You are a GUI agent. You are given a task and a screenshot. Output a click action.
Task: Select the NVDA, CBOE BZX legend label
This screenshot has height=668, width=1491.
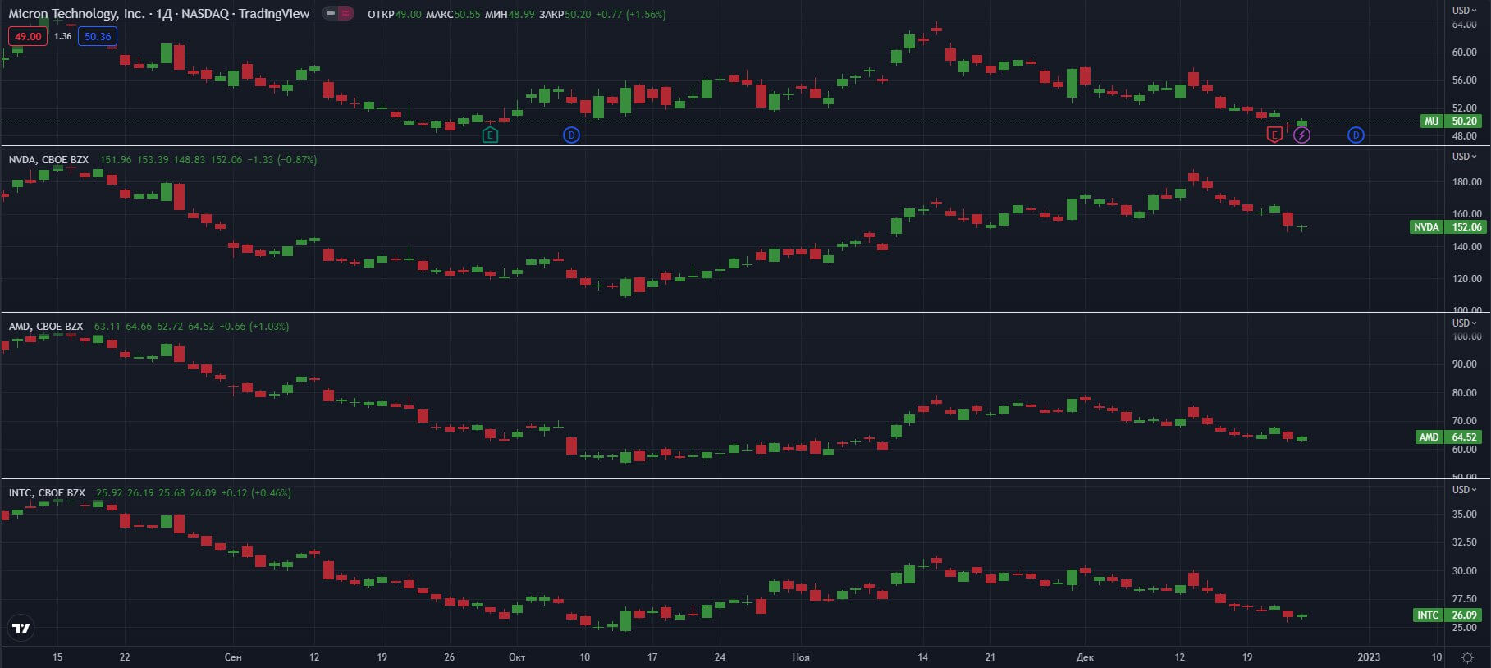(x=48, y=159)
